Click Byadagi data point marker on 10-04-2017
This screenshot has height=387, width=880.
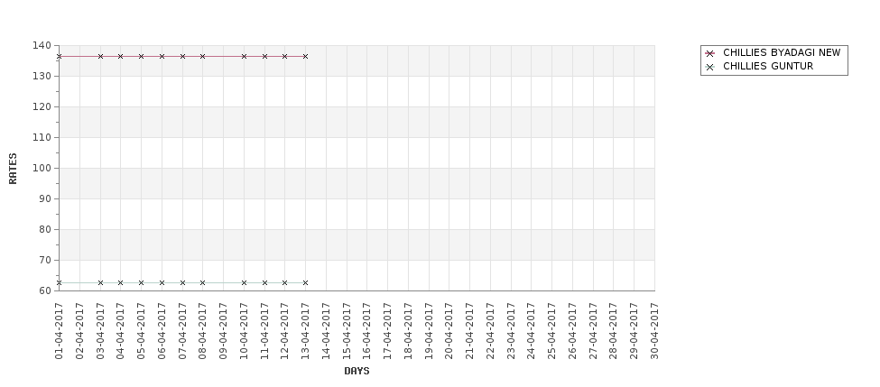(x=244, y=56)
